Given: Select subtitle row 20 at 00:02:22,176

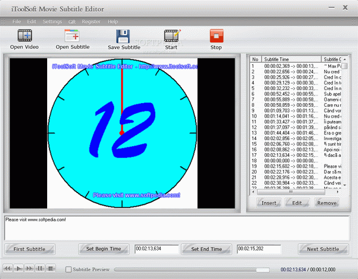Looking at the screenshot, I should click(296, 172).
